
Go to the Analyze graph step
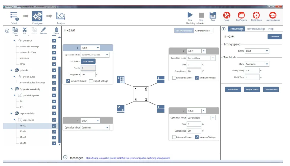(61, 16)
